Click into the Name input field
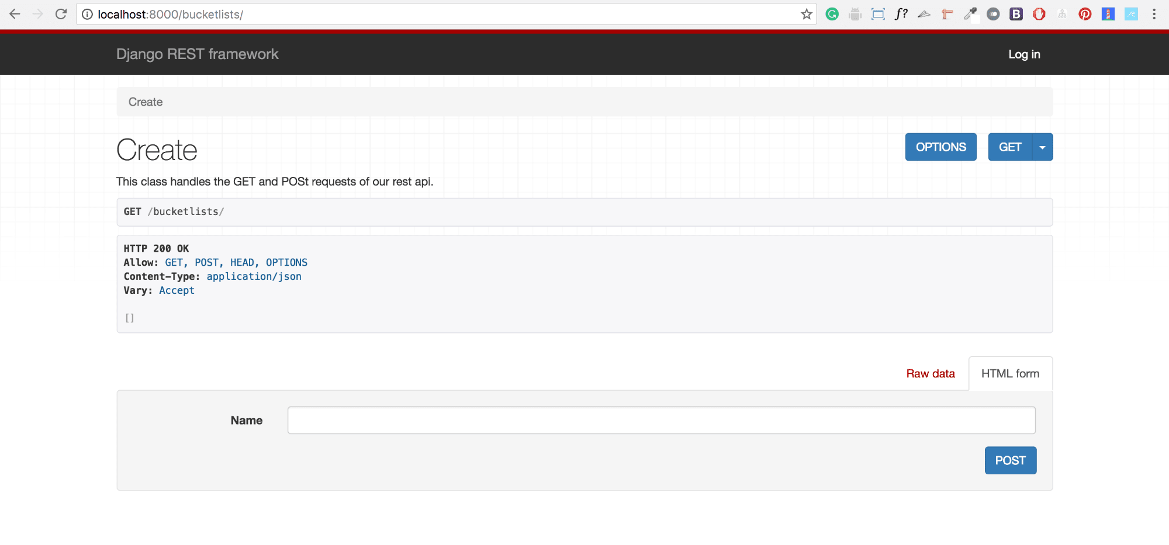Viewport: 1169px width, 545px height. coord(662,420)
